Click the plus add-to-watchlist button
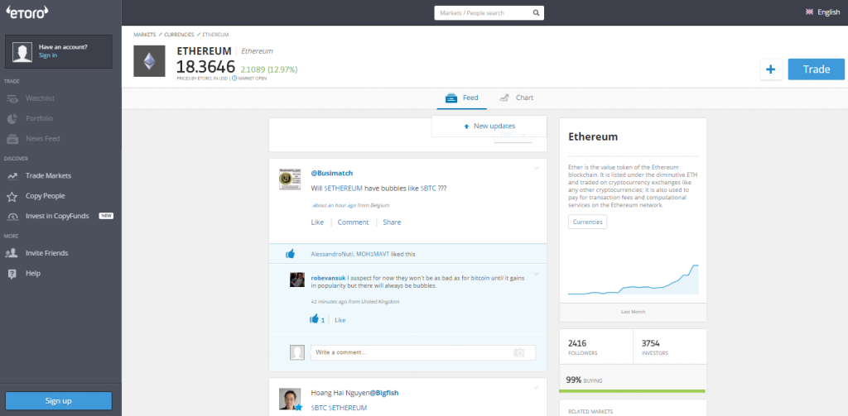Viewport: 848px width, 416px height. tap(770, 69)
